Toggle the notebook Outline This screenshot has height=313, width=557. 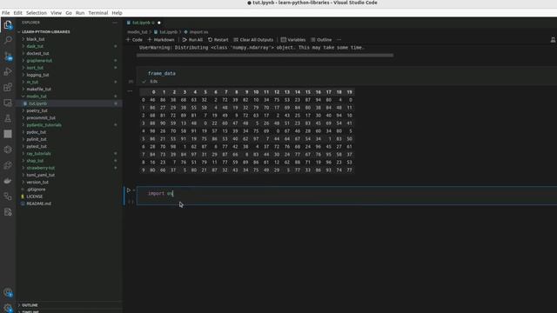click(321, 40)
